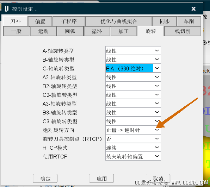Screen dimensions: 210x187
Task: Click the dialog title bar app icon
Action: [7, 9]
